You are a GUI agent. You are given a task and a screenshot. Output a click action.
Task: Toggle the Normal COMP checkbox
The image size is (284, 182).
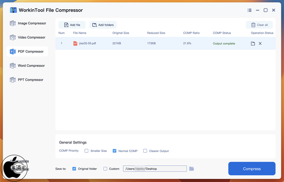(x=114, y=151)
